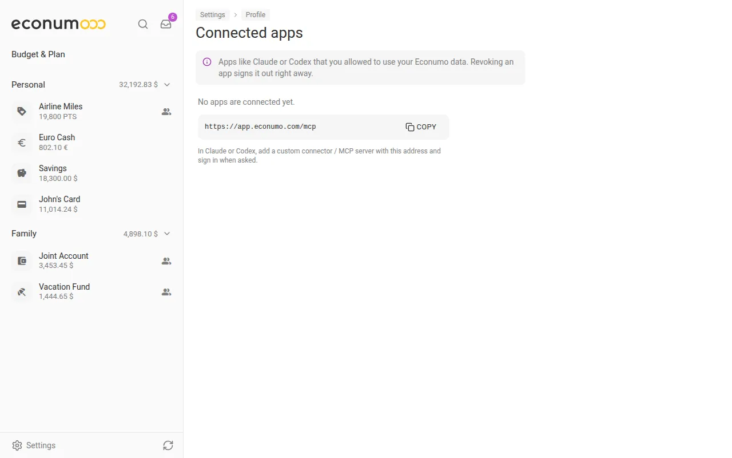Image resolution: width=732 pixels, height=458 pixels.
Task: Click the Settings gear icon
Action: [x=17, y=445]
